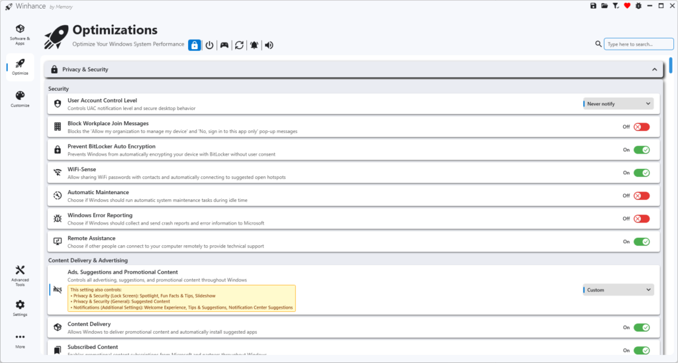Click the vertical scrollbar thumb

pos(671,66)
